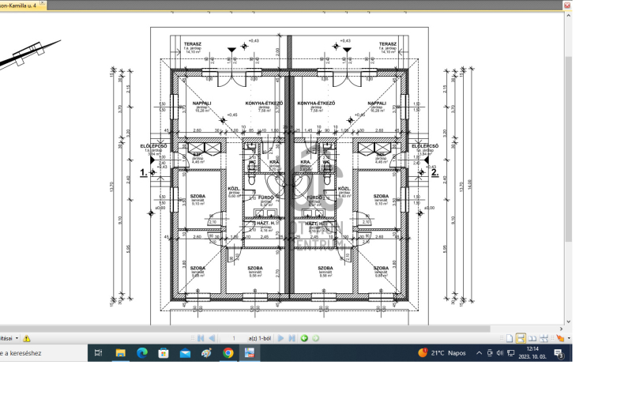Jump to the last page
The height and width of the screenshot is (395, 632).
tap(292, 338)
